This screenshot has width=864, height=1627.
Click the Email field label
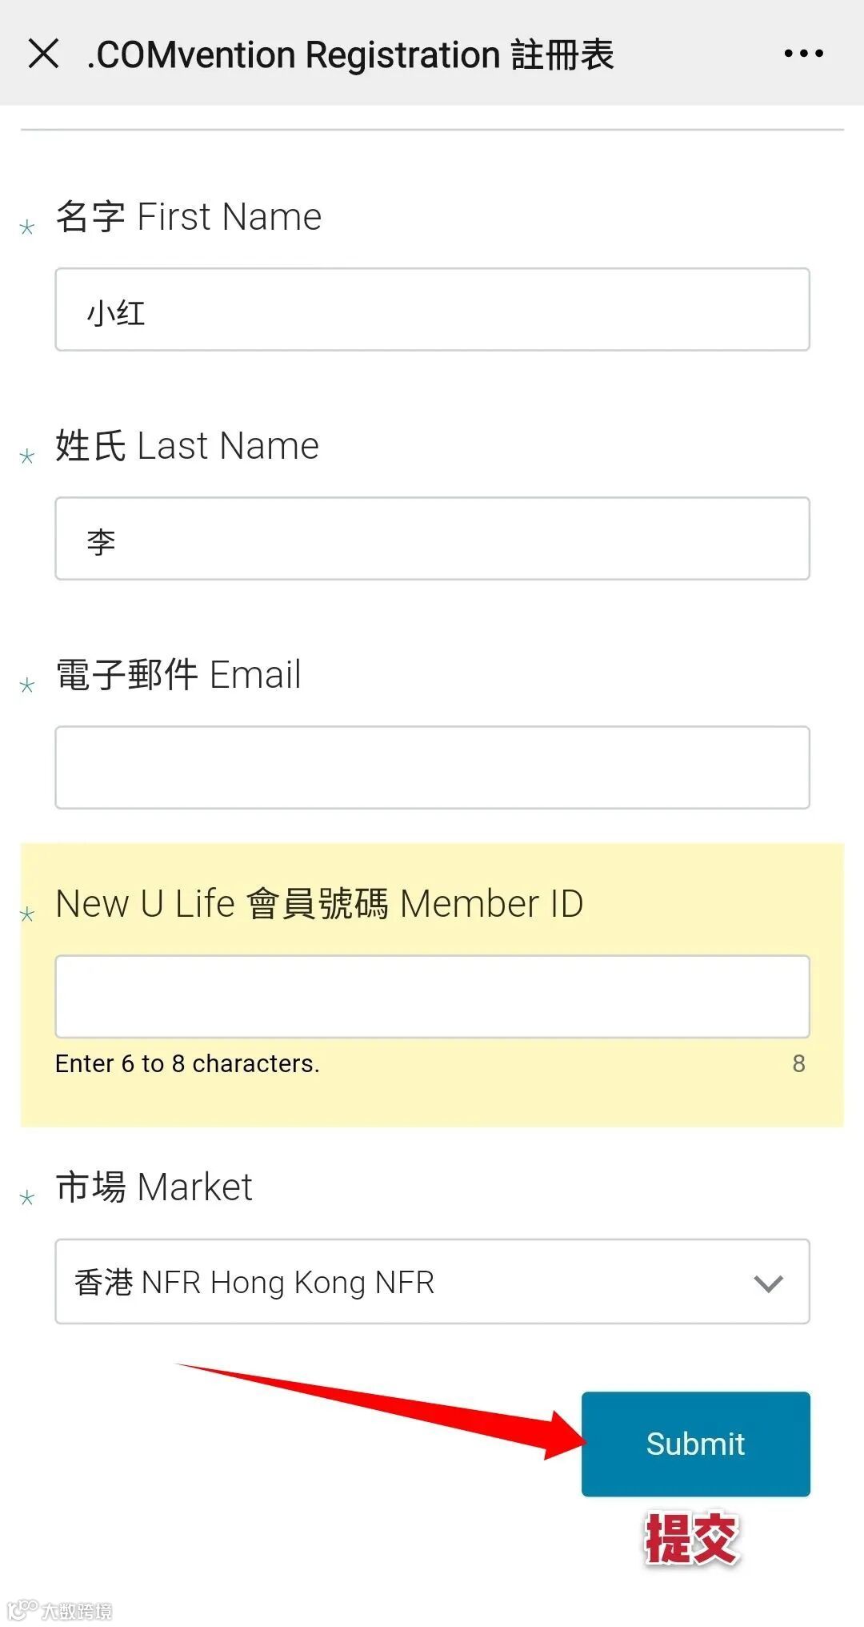coord(178,675)
